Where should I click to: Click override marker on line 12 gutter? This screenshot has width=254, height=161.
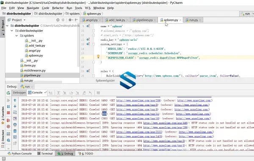point(88,40)
